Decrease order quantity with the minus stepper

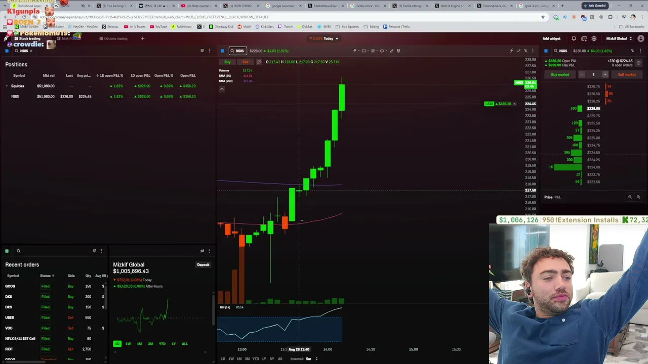click(x=582, y=74)
